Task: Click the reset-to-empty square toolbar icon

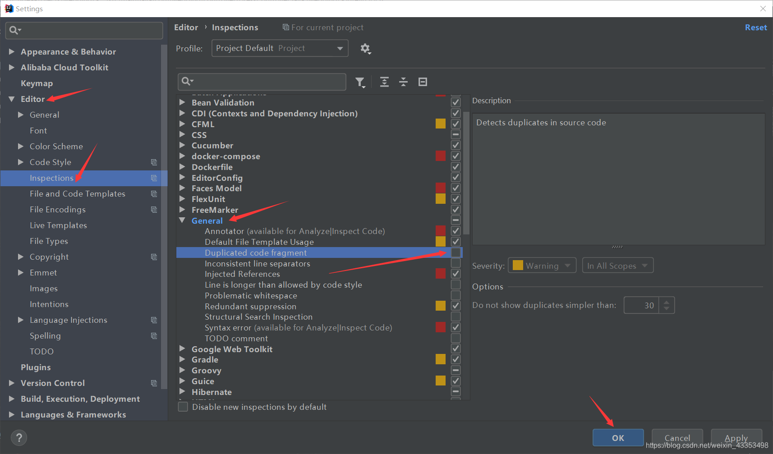Action: click(x=423, y=82)
